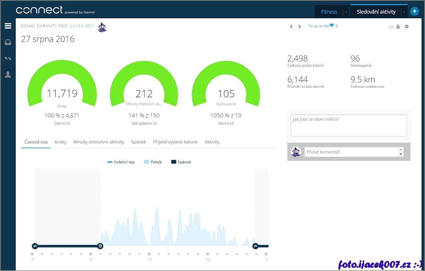Go to next day arrow
Viewport: 425px width, 271px height.
(x=300, y=27)
